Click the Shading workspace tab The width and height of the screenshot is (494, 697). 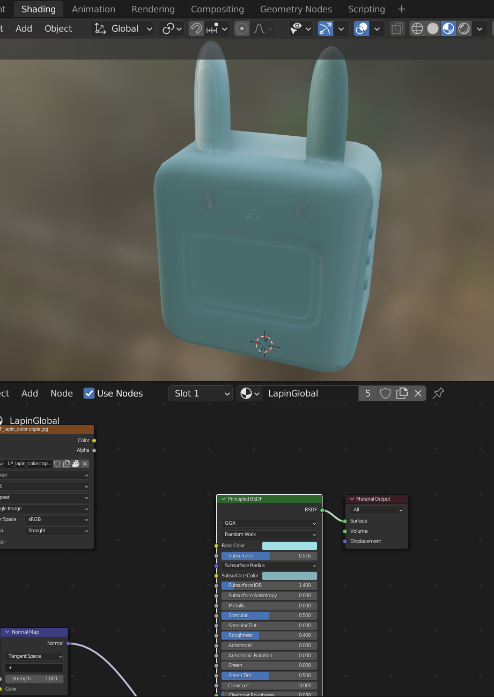pyautogui.click(x=39, y=9)
